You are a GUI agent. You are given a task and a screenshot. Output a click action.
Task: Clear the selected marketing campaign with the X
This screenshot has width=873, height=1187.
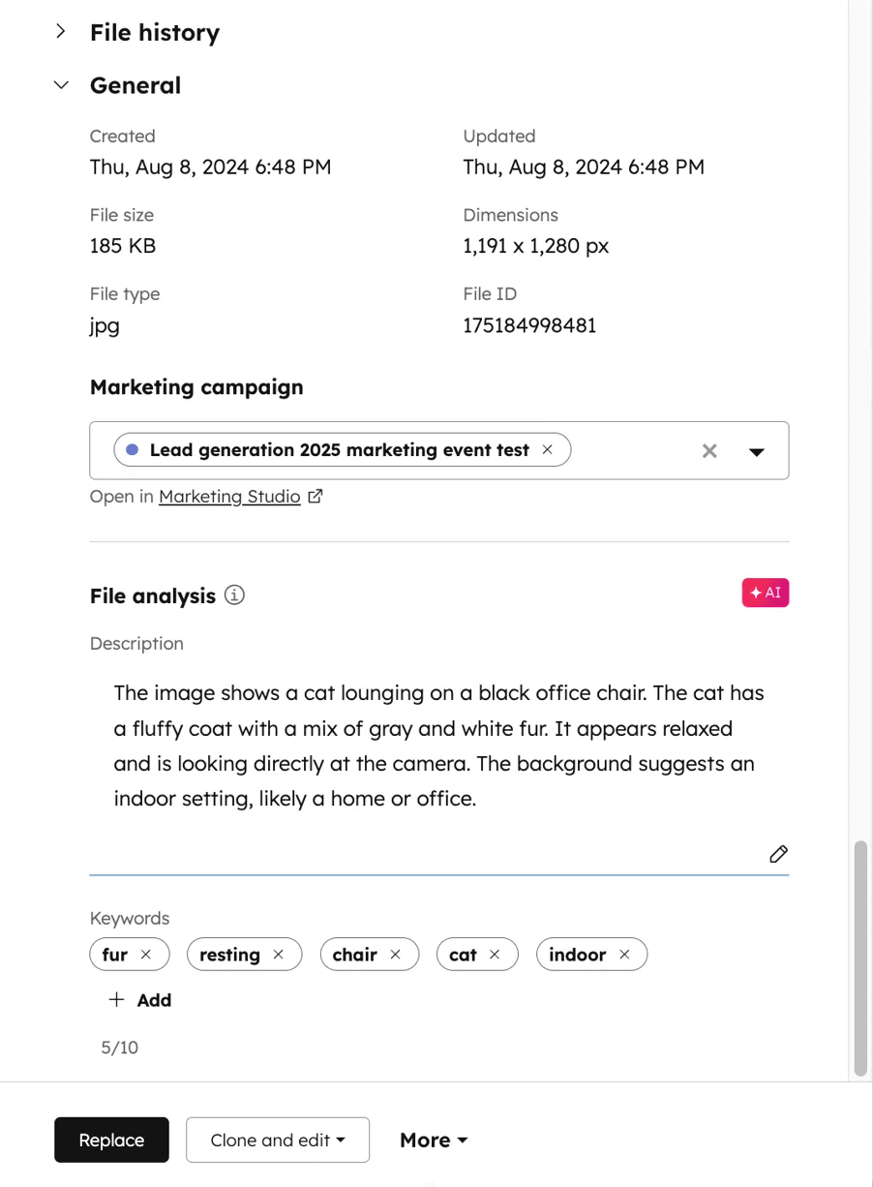tap(709, 450)
